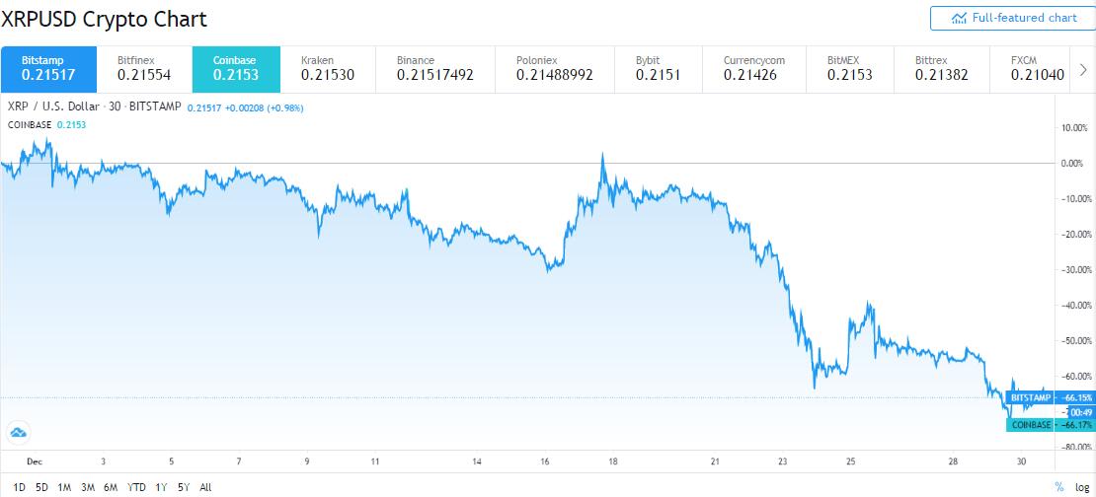Viewport: 1096px width, 497px height.
Task: Toggle percent scale mode
Action: click(1059, 487)
